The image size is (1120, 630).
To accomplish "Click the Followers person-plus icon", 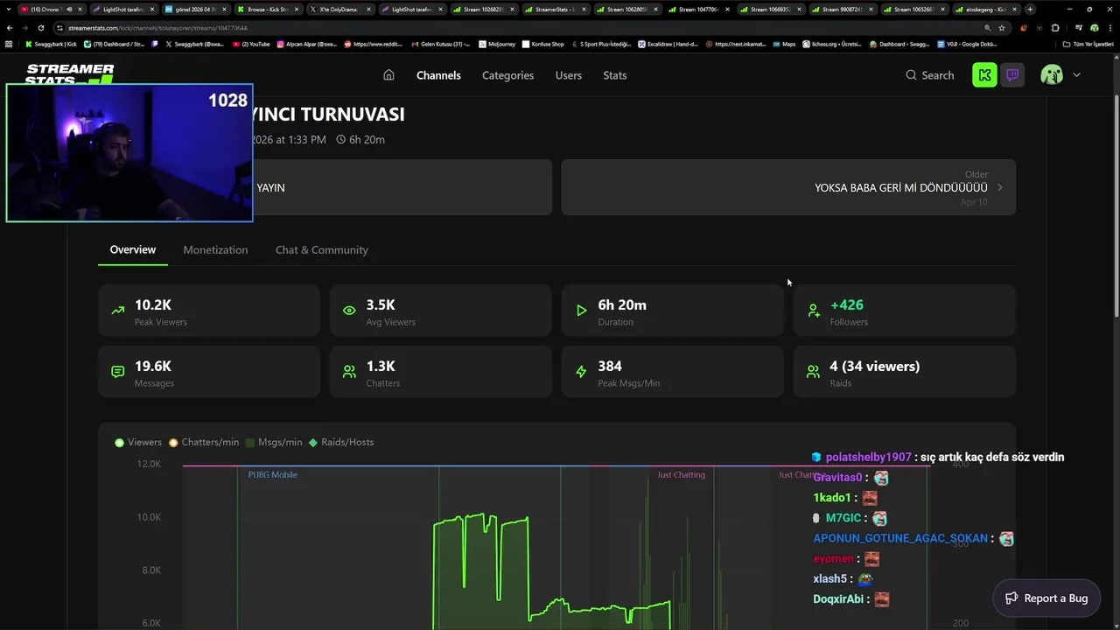I will click(x=813, y=311).
